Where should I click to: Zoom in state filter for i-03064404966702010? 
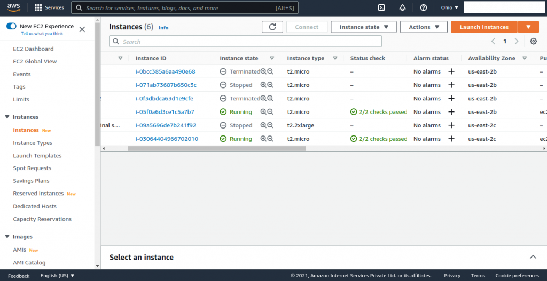pyautogui.click(x=263, y=139)
